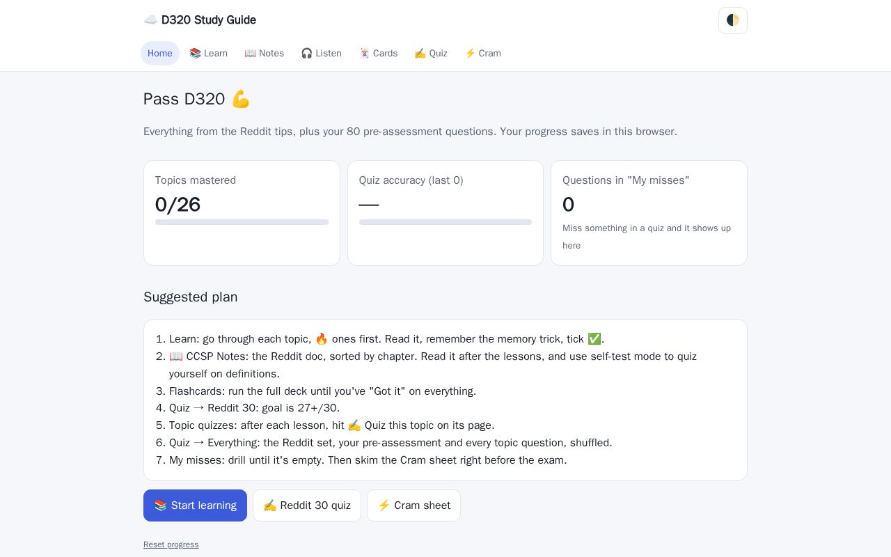Open the Learn tab with books icon
This screenshot has width=891, height=557.
pyautogui.click(x=208, y=53)
